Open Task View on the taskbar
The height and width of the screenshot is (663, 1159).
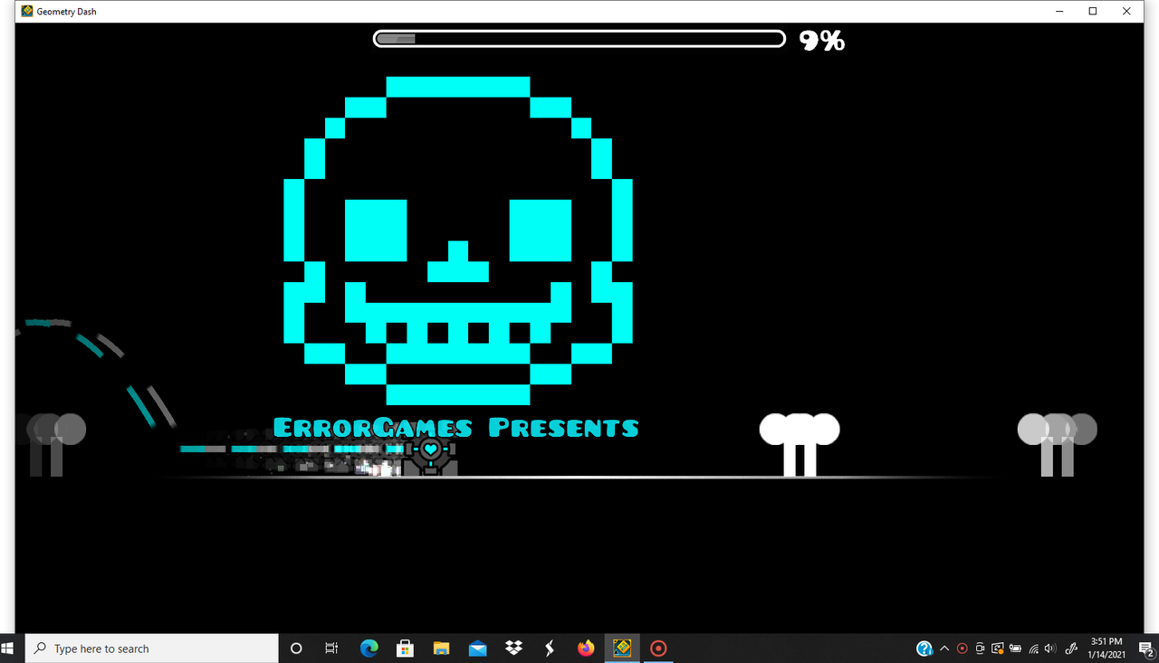(331, 649)
